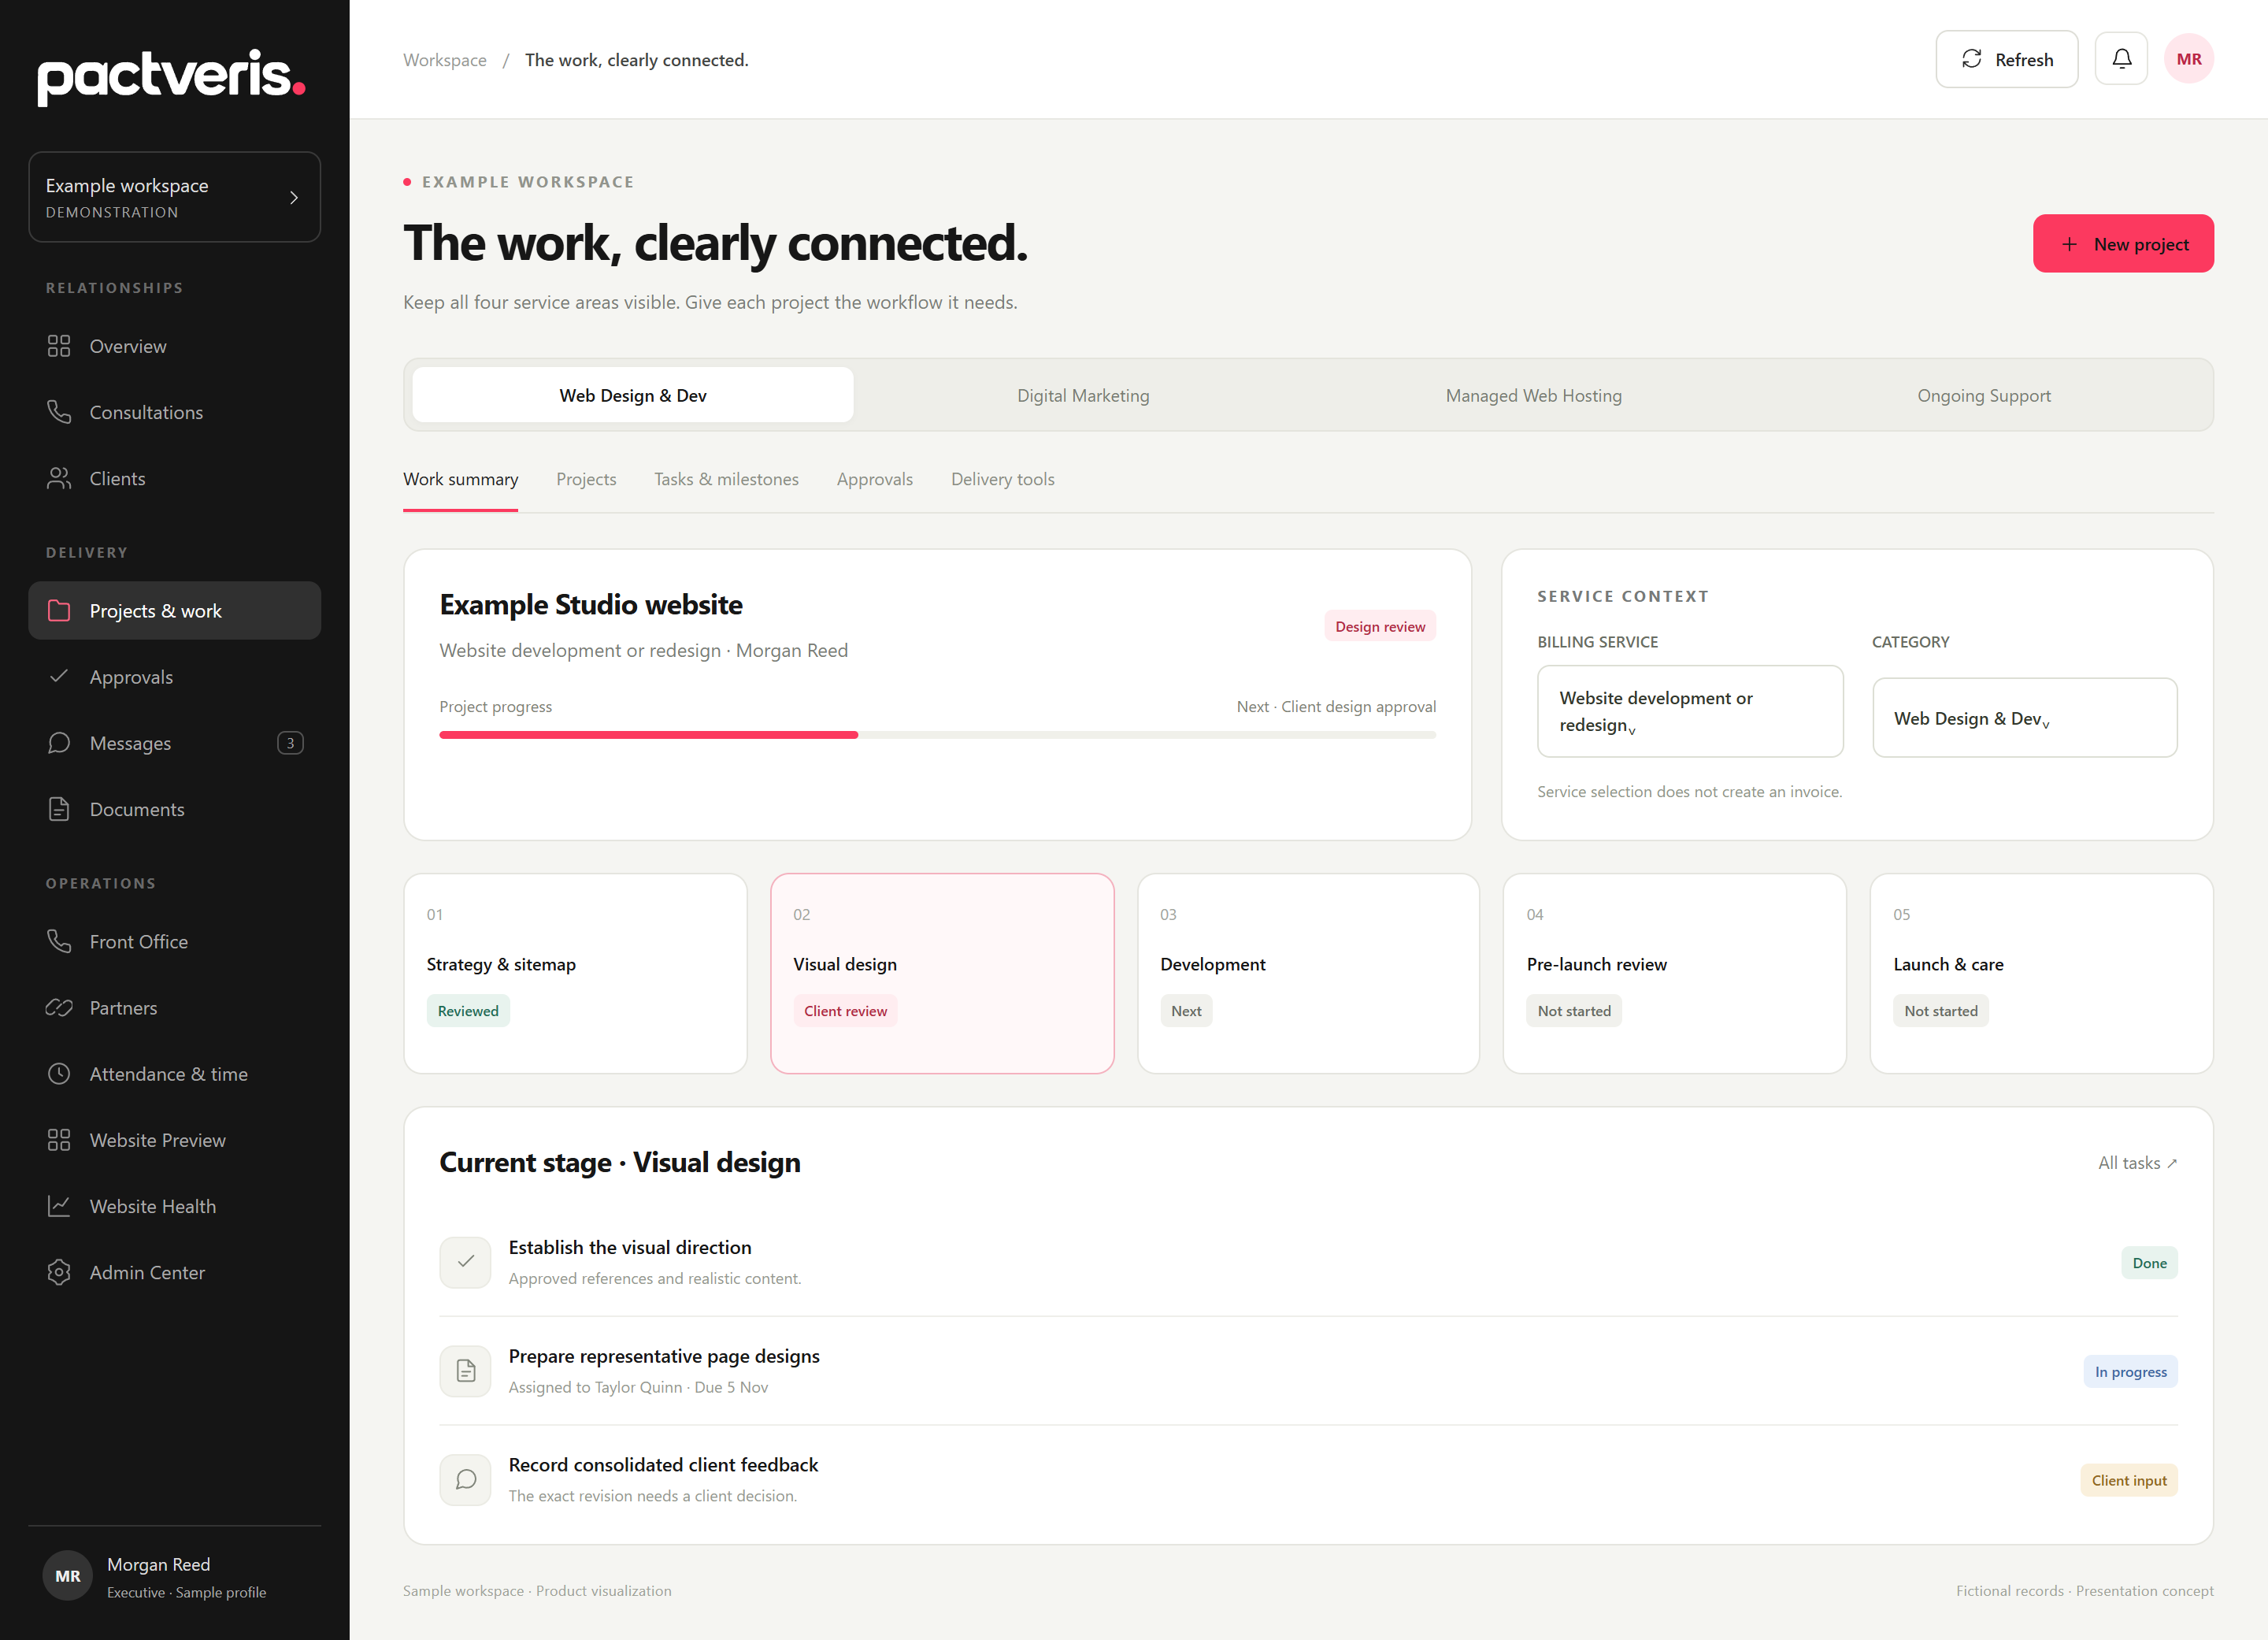
Task: Follow the All tasks link
Action: tap(2137, 1163)
